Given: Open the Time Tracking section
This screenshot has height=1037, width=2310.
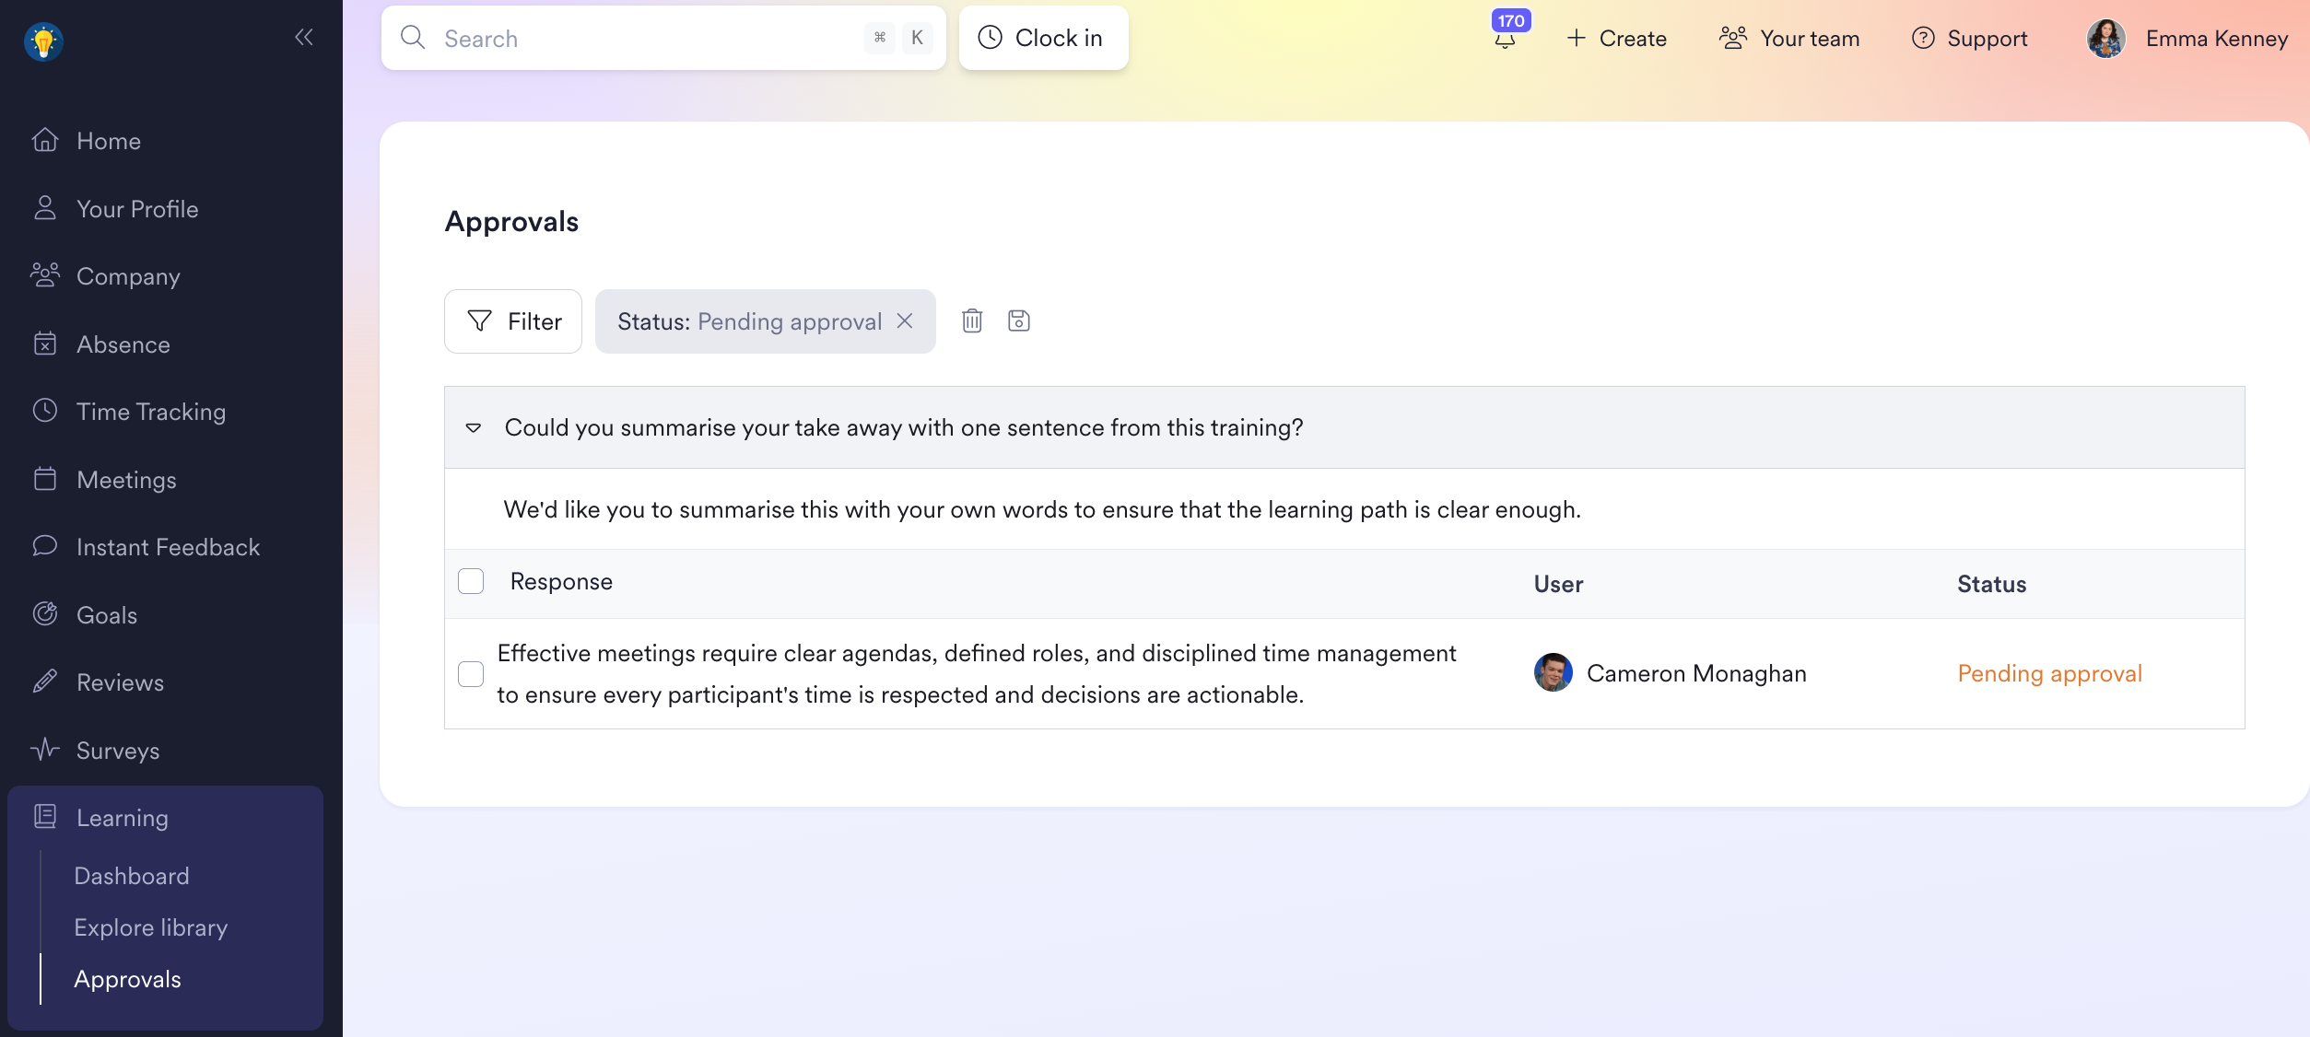Looking at the screenshot, I should tap(151, 412).
